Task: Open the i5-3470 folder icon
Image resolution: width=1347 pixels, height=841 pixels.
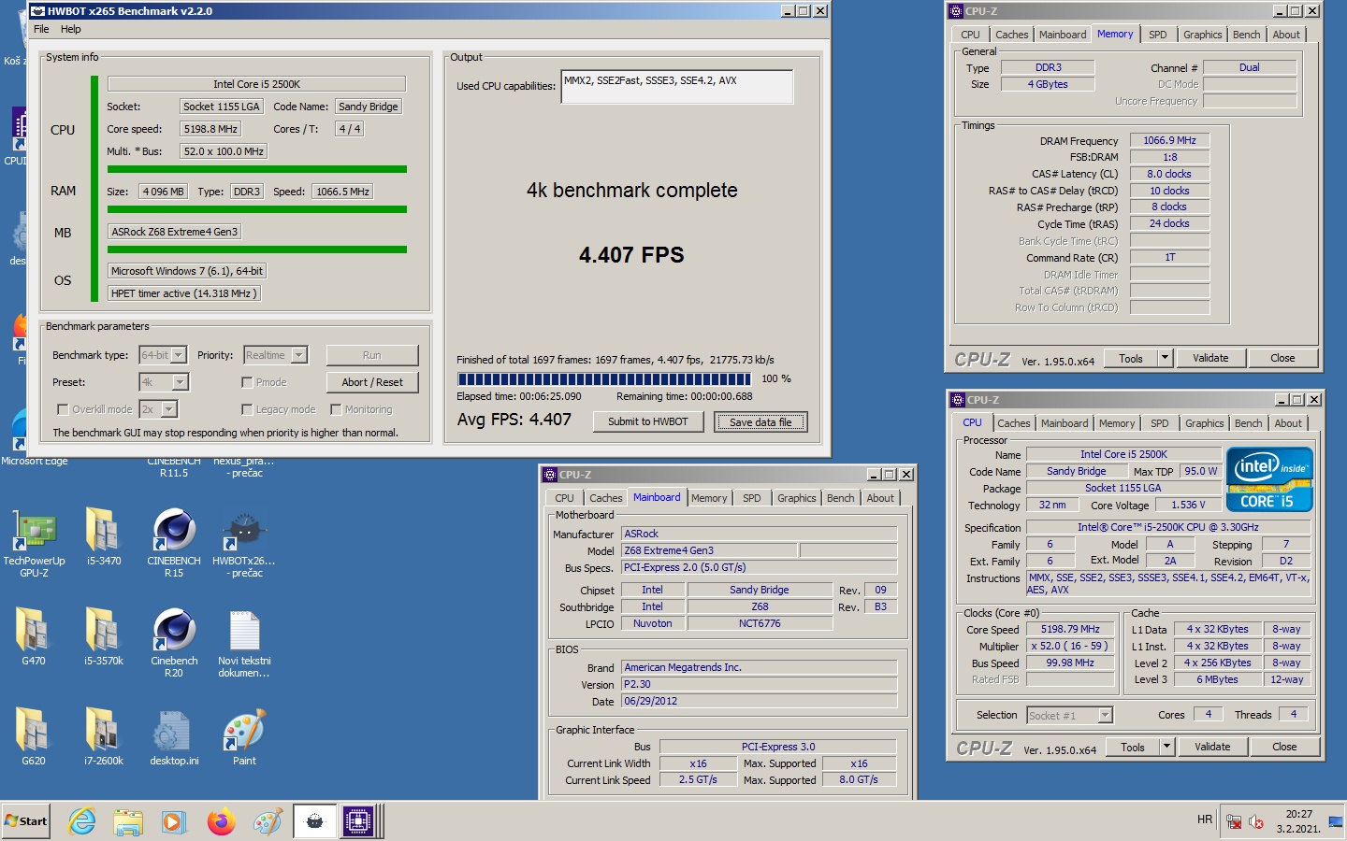Action: (x=104, y=537)
